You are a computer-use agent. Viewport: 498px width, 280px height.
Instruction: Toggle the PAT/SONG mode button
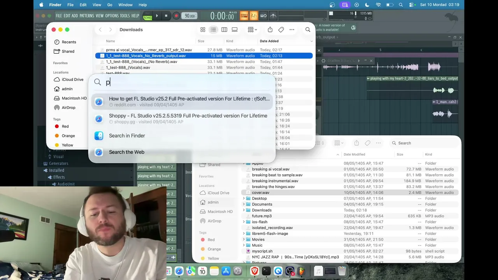[147, 16]
